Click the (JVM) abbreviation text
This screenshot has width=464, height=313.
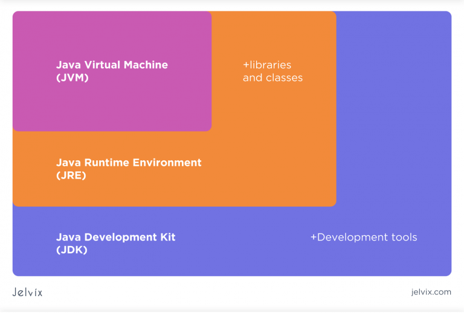(x=72, y=78)
